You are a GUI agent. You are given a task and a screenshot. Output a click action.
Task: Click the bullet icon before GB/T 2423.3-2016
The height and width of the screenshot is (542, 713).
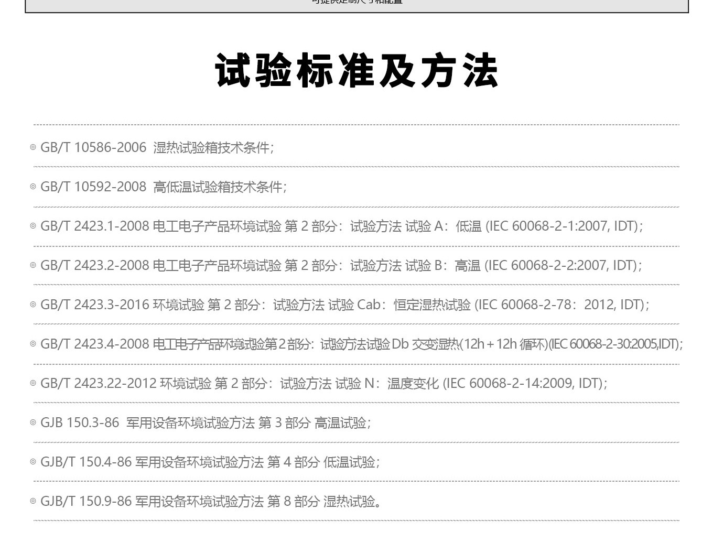click(33, 305)
